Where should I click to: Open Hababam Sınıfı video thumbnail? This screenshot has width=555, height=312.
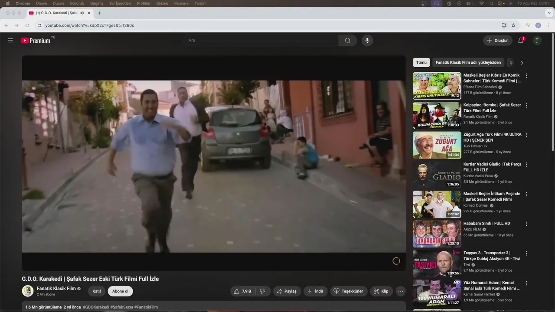tap(437, 234)
